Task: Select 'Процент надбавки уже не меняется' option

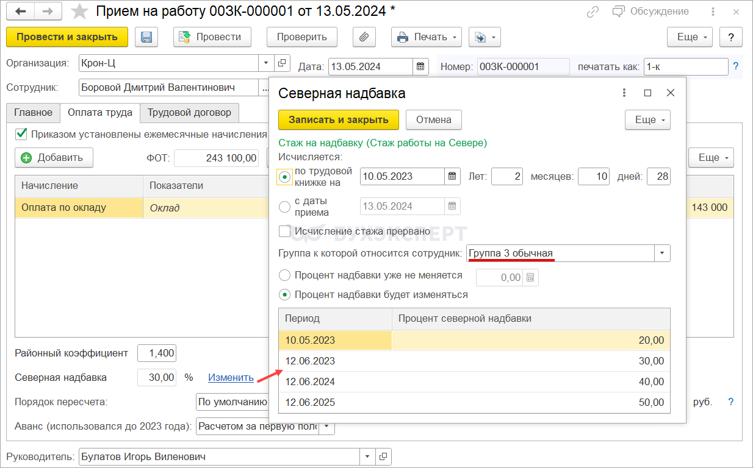Action: pos(284,275)
